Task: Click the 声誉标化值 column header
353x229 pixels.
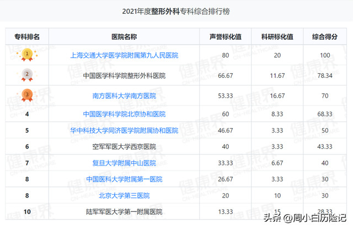Action: (x=226, y=37)
